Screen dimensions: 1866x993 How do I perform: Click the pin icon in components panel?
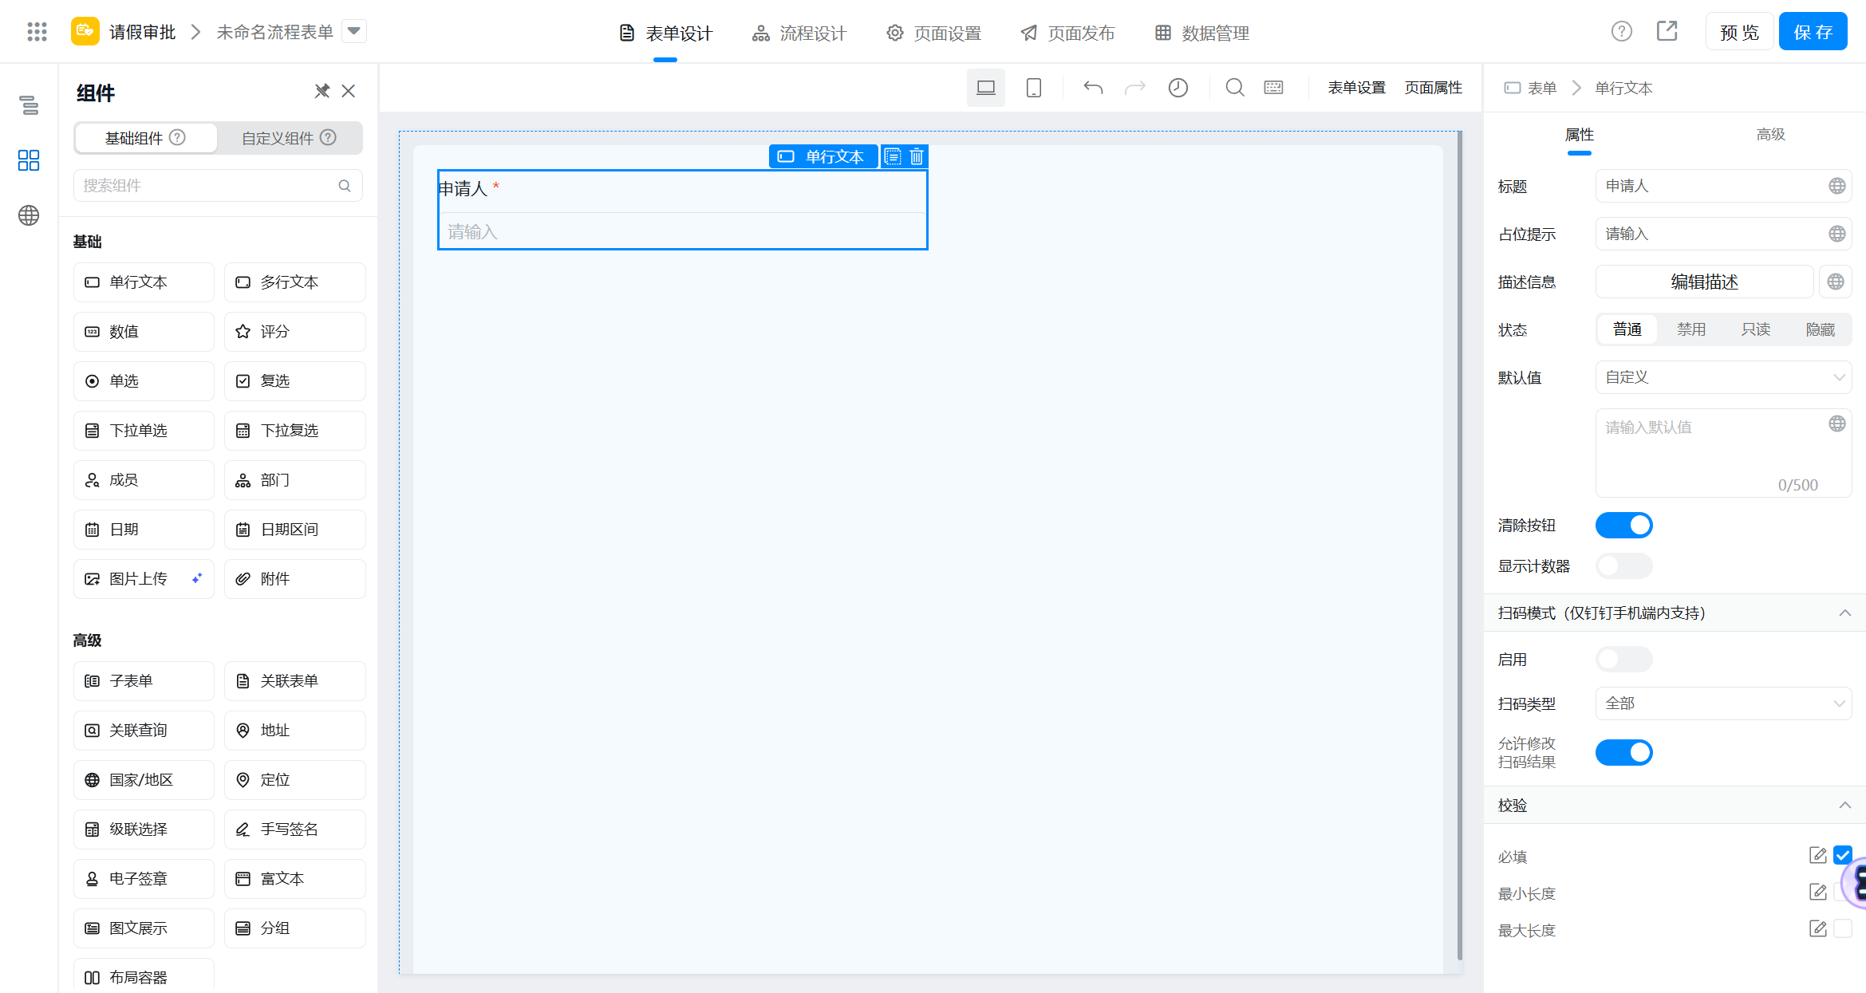pos(322,91)
